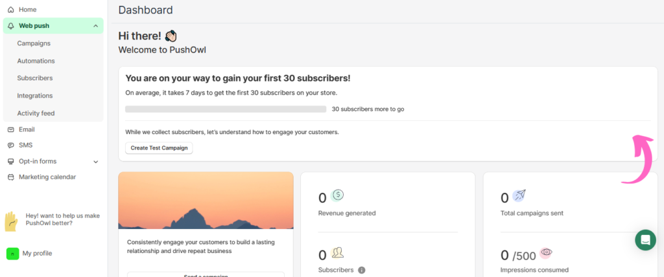Go to the Subscribers page
This screenshot has height=277, width=664.
coord(35,78)
